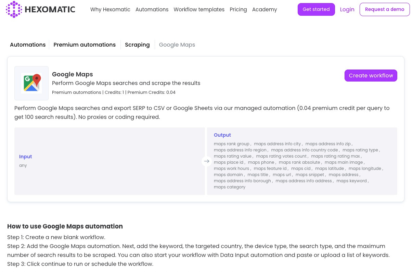The width and height of the screenshot is (413, 272).
Task: Click the 'maps rank absolute' field
Action: (299, 162)
